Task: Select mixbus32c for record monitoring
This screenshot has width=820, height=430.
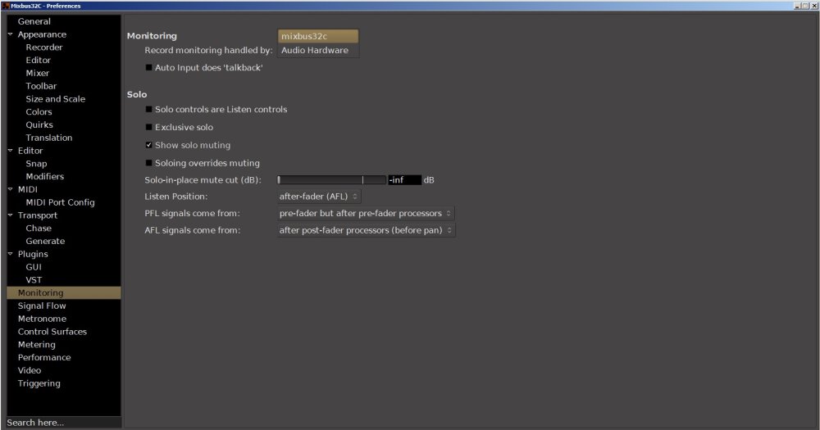Action: point(318,36)
